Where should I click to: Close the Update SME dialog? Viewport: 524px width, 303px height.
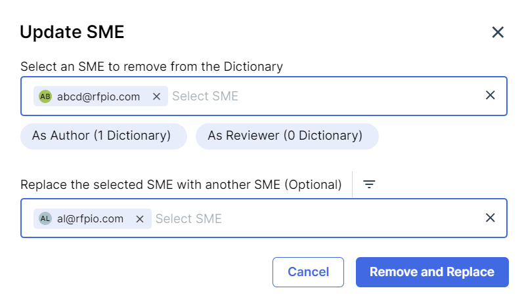click(x=498, y=32)
